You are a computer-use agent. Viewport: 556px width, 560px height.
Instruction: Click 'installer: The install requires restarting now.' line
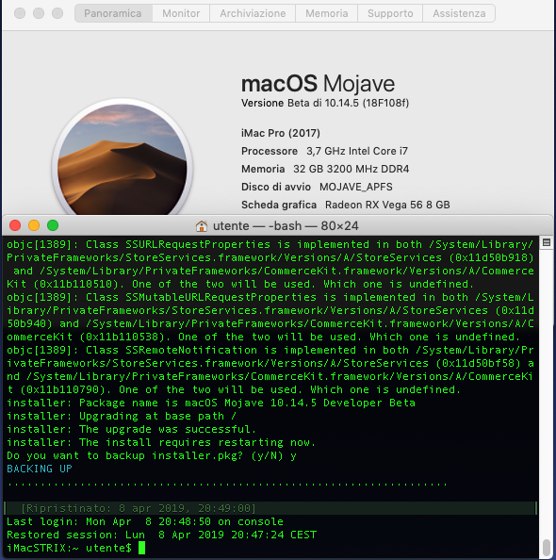[x=161, y=442]
